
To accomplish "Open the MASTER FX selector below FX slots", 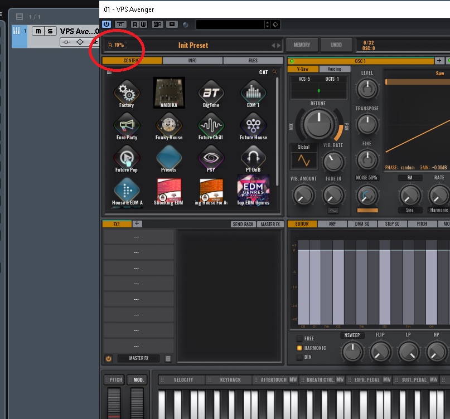I will point(139,358).
